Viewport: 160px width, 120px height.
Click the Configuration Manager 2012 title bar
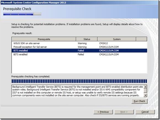(79, 2)
